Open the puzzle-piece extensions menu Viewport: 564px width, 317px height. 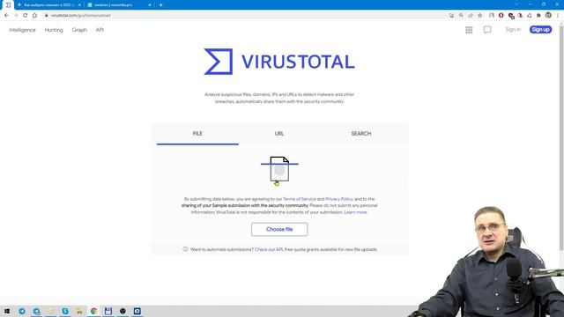[538, 16]
